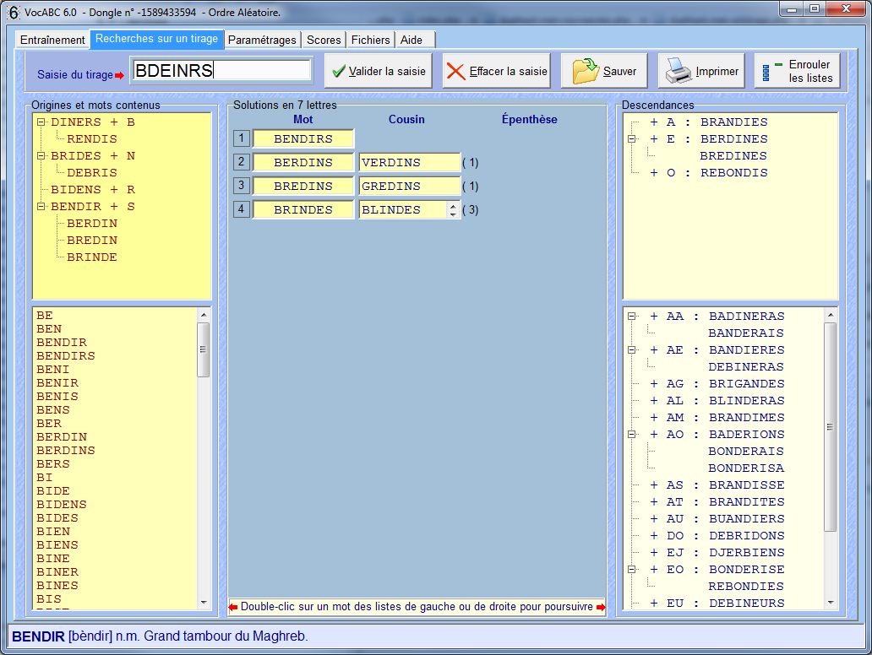
Task: Click the cousin spinner arrows beside BLINDES
Action: 453,209
